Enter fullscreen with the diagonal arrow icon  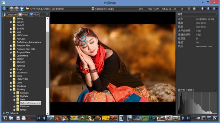point(215,118)
